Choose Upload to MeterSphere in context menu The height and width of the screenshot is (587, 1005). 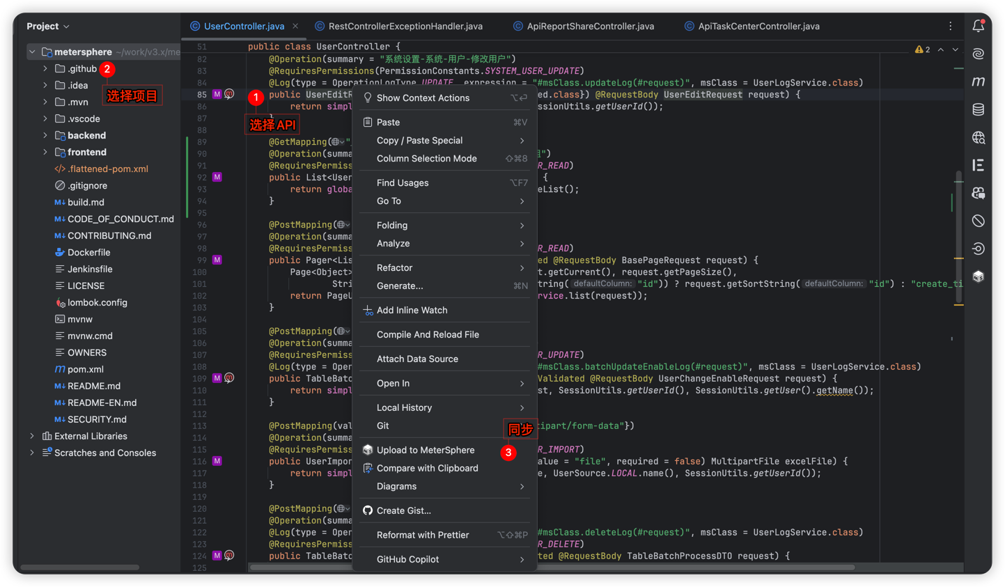[x=445, y=450]
